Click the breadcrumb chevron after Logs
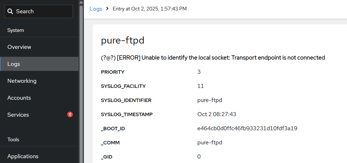 (x=107, y=9)
